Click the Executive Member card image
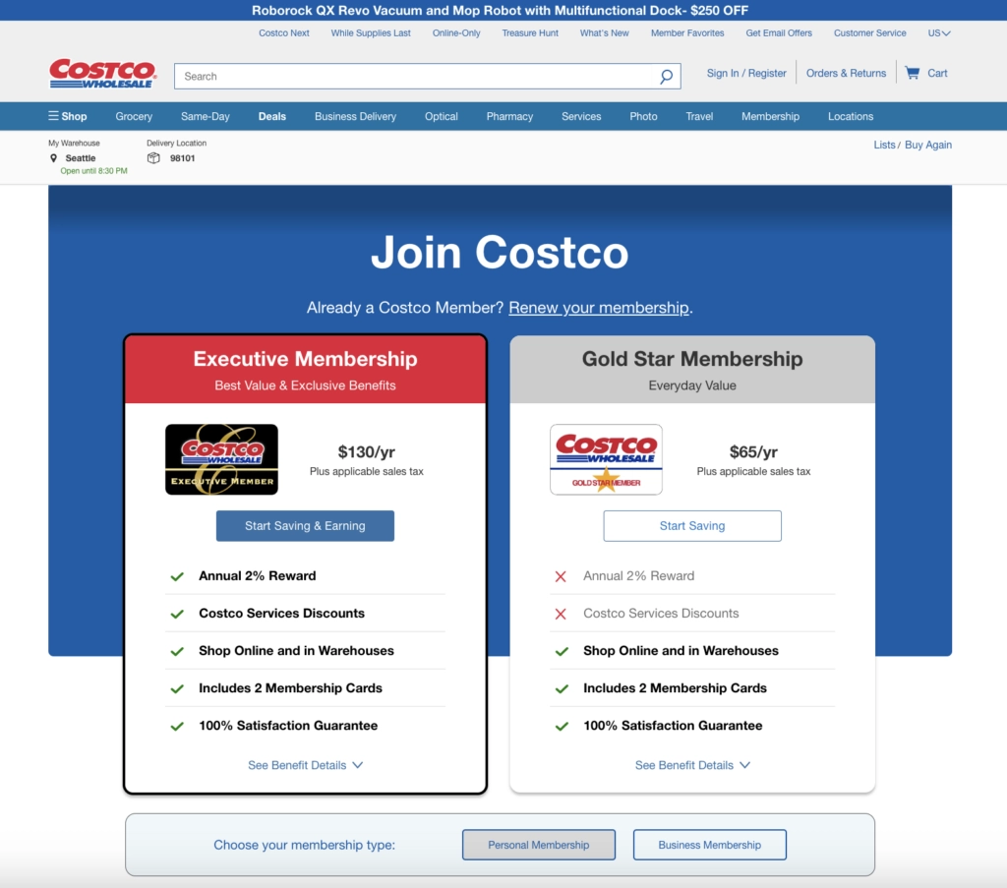The height and width of the screenshot is (888, 1007). pyautogui.click(x=221, y=458)
